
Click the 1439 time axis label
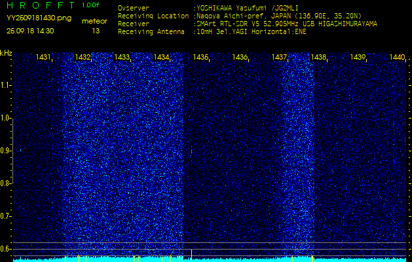[358, 57]
